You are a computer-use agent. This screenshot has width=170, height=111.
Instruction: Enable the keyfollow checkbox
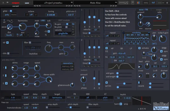click(x=40, y=54)
